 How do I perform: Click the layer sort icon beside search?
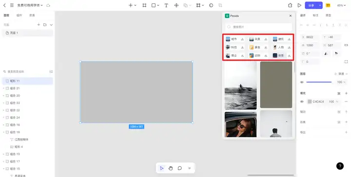coord(51,72)
